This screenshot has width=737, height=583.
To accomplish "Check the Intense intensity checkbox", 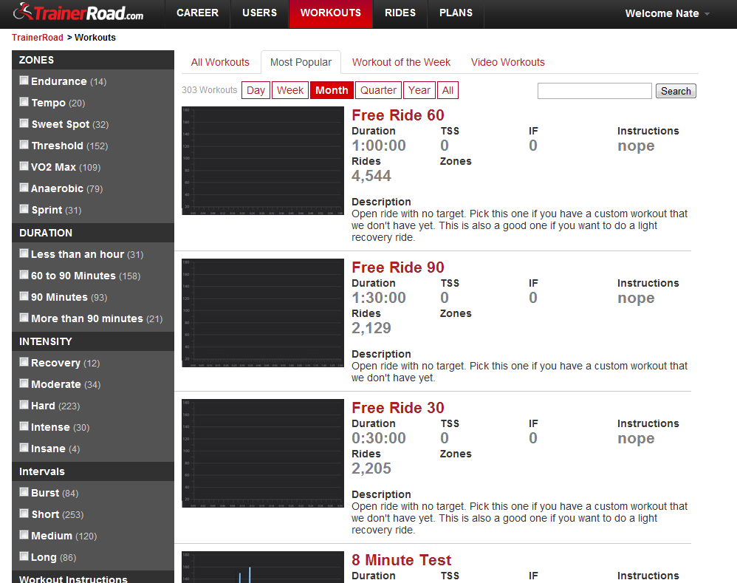I will tap(24, 426).
